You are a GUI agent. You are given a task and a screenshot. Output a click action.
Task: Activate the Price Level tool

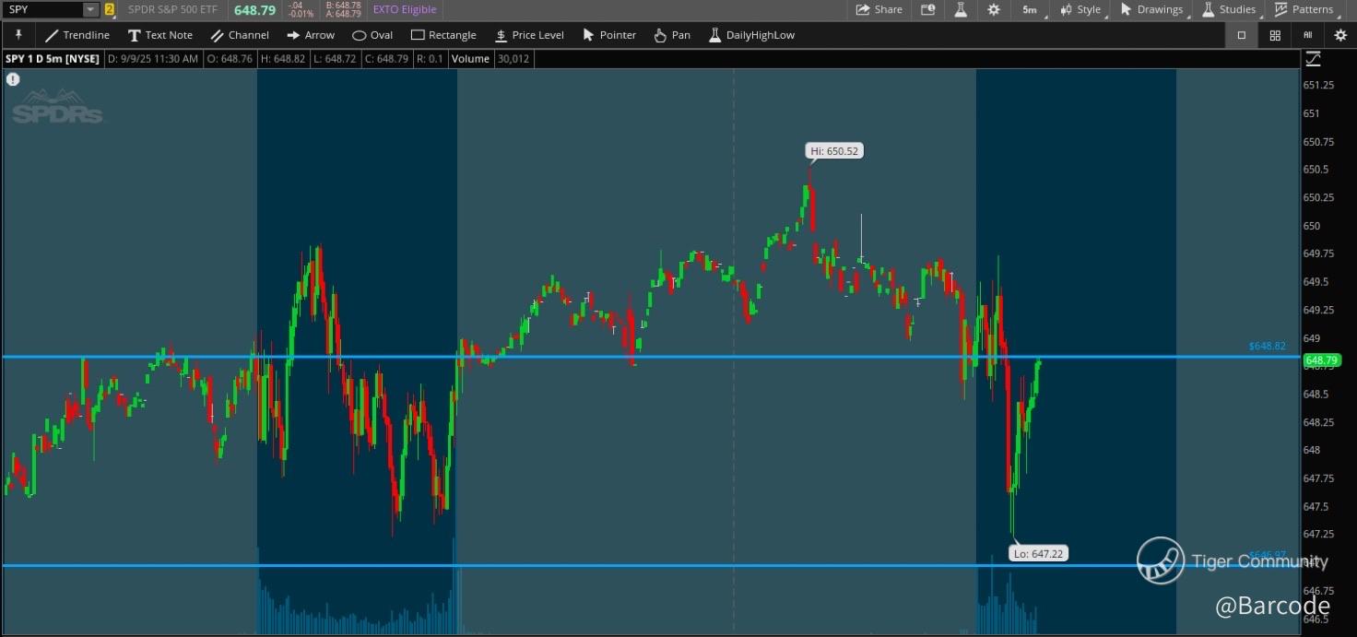[x=529, y=35]
